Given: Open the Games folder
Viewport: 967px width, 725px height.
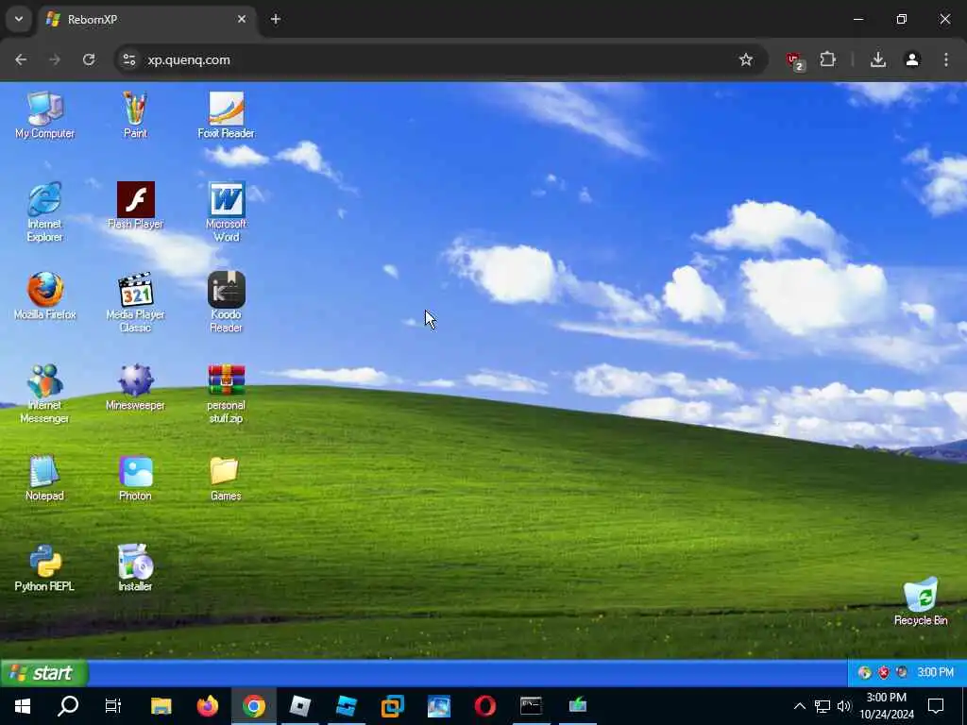Looking at the screenshot, I should pos(226,477).
